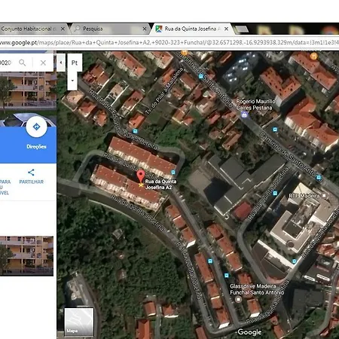
Task: Open the lower building photo thumbnail
Action: [26, 255]
